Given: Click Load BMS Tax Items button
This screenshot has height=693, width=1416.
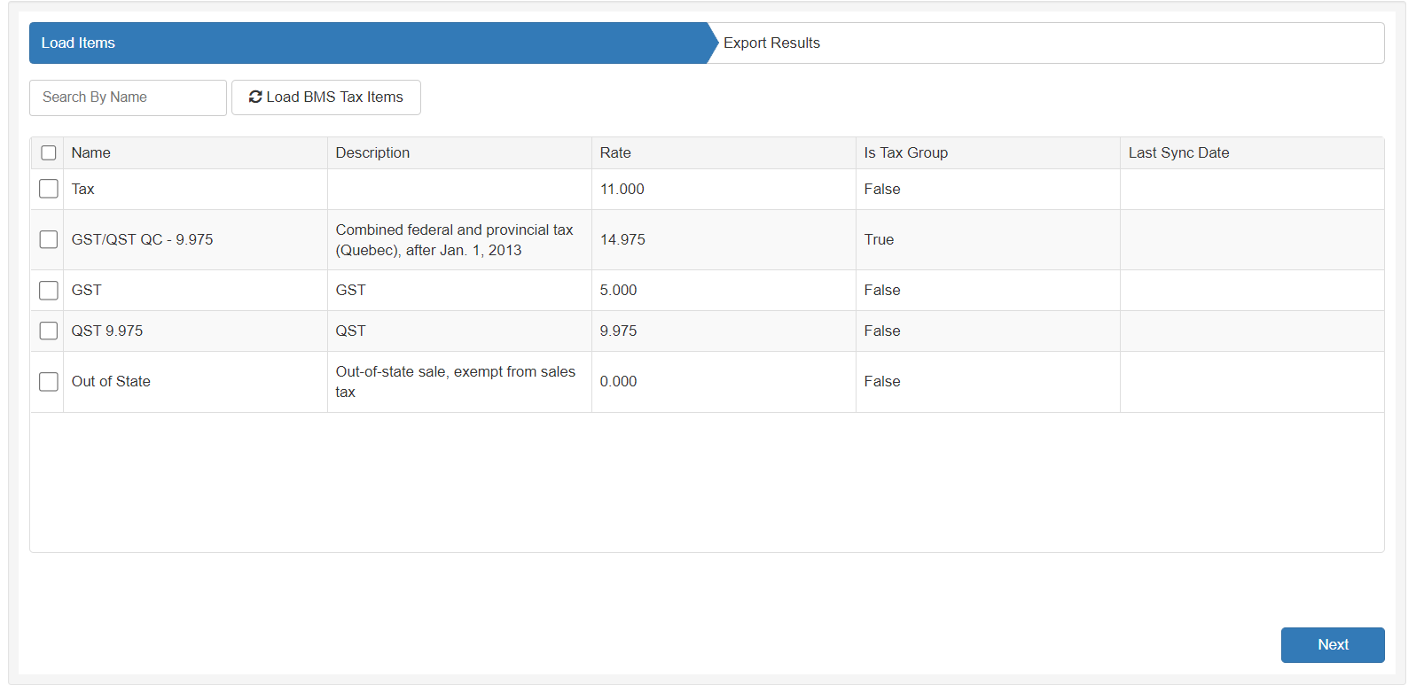Looking at the screenshot, I should (x=326, y=97).
